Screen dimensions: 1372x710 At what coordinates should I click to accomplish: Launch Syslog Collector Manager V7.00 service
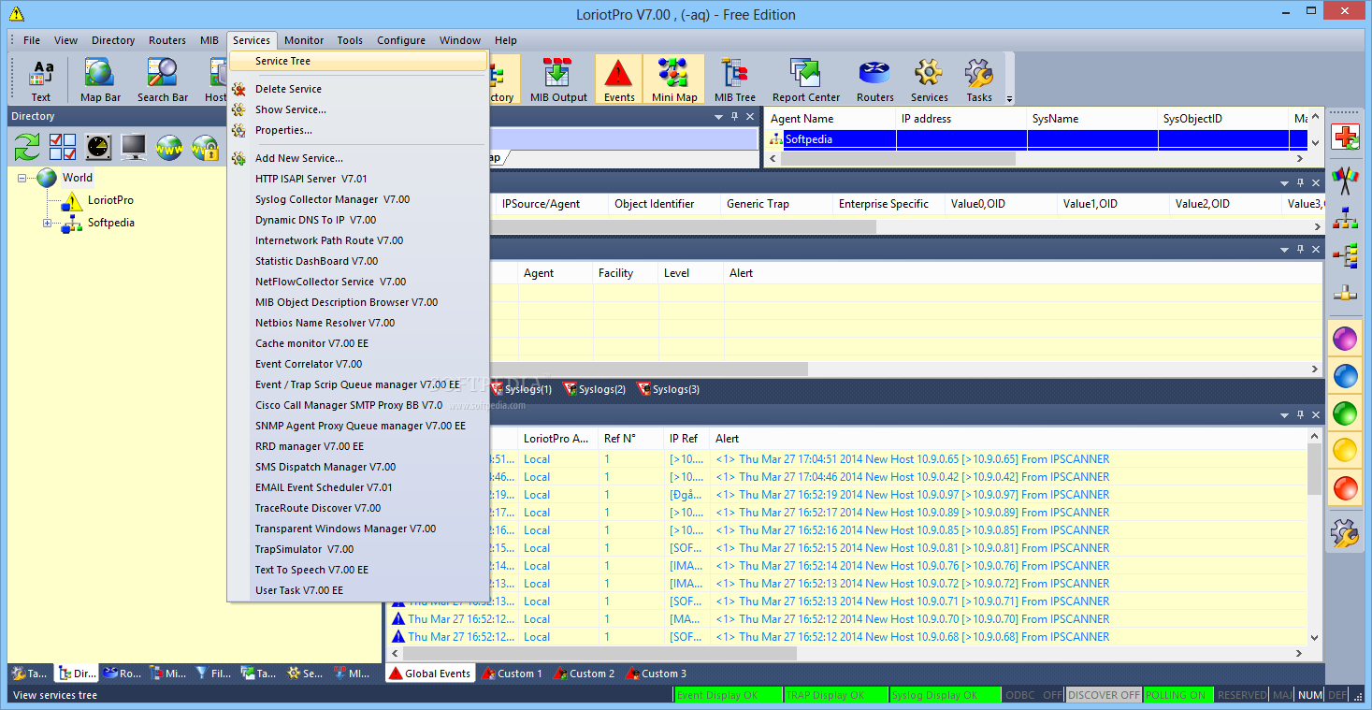[358, 199]
